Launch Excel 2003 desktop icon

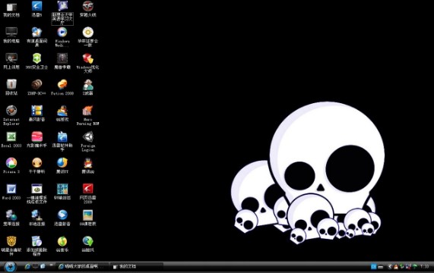point(11,140)
